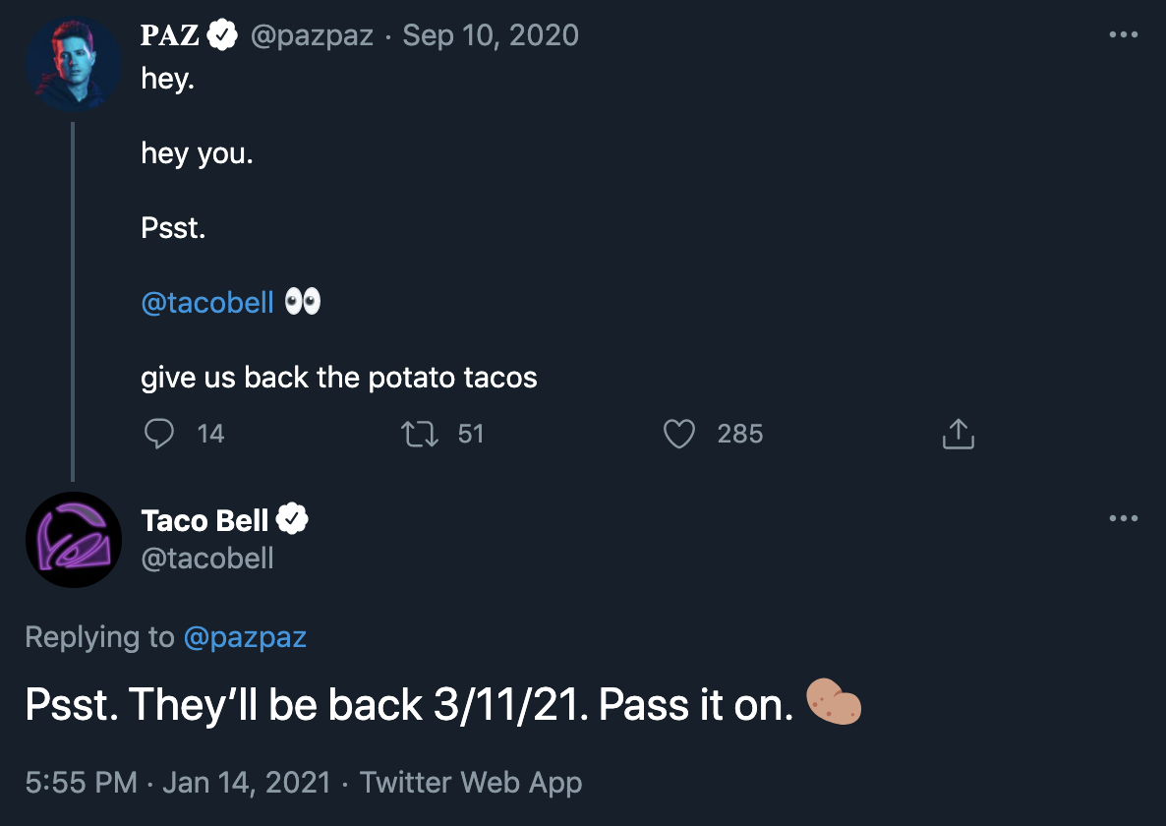This screenshot has height=826, width=1166.
Task: Click the retweet icon showing 51
Action: [418, 433]
